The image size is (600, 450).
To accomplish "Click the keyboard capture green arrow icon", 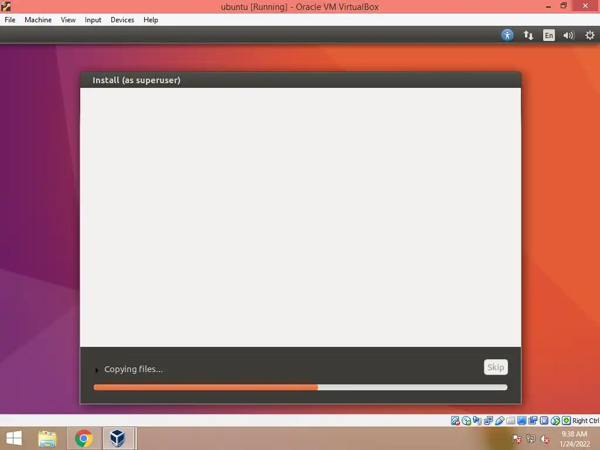I will [x=567, y=421].
